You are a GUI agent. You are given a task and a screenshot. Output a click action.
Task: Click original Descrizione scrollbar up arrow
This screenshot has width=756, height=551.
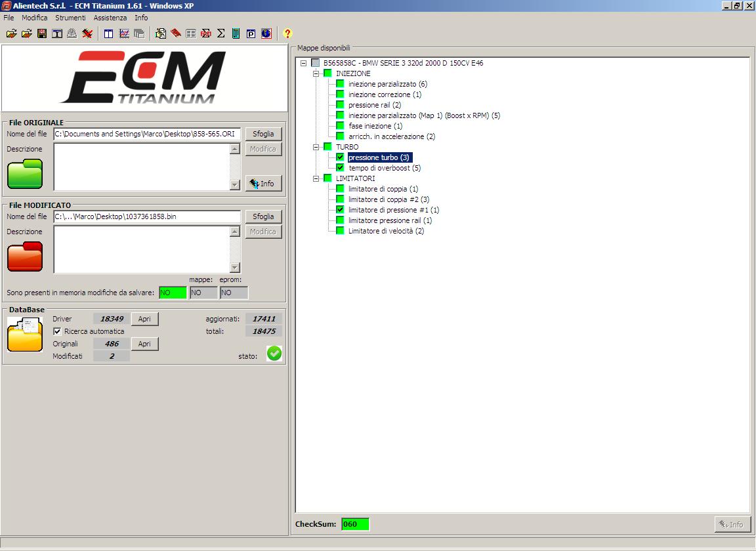point(235,149)
